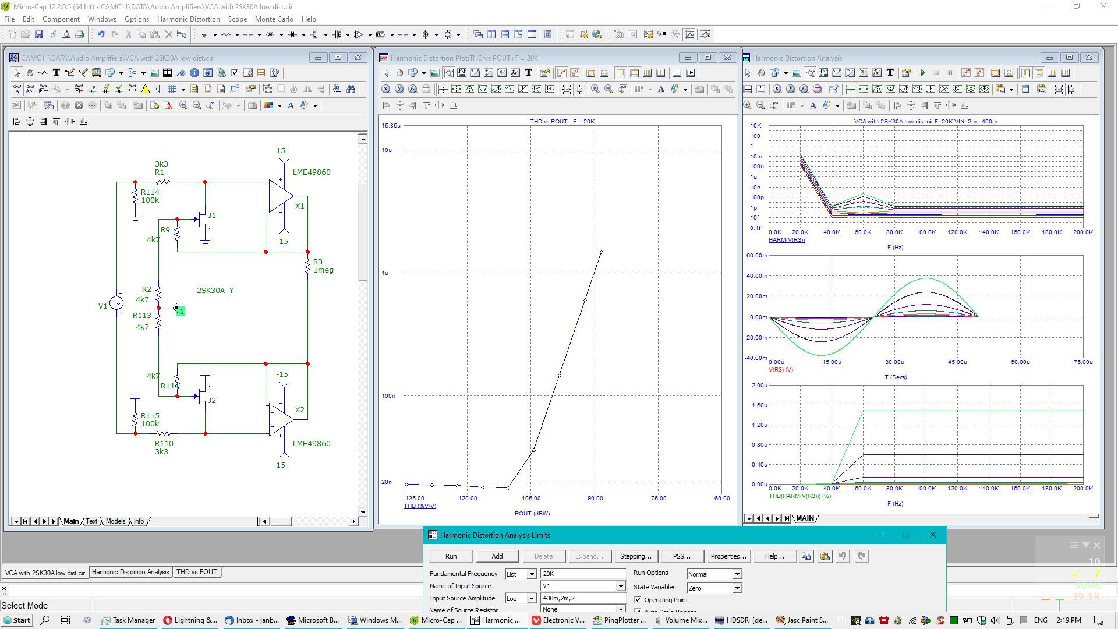The height and width of the screenshot is (629, 1118).
Task: Toggle the grid display icon in schematic toolbar
Action: pos(172,89)
